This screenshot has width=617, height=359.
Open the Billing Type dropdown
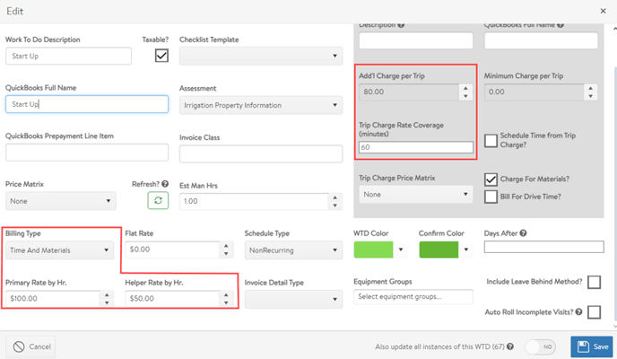(60, 250)
